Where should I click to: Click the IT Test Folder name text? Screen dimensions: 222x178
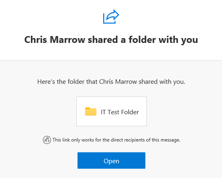(x=120, y=112)
